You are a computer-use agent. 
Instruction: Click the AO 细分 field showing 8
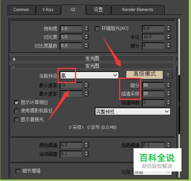pos(153,45)
